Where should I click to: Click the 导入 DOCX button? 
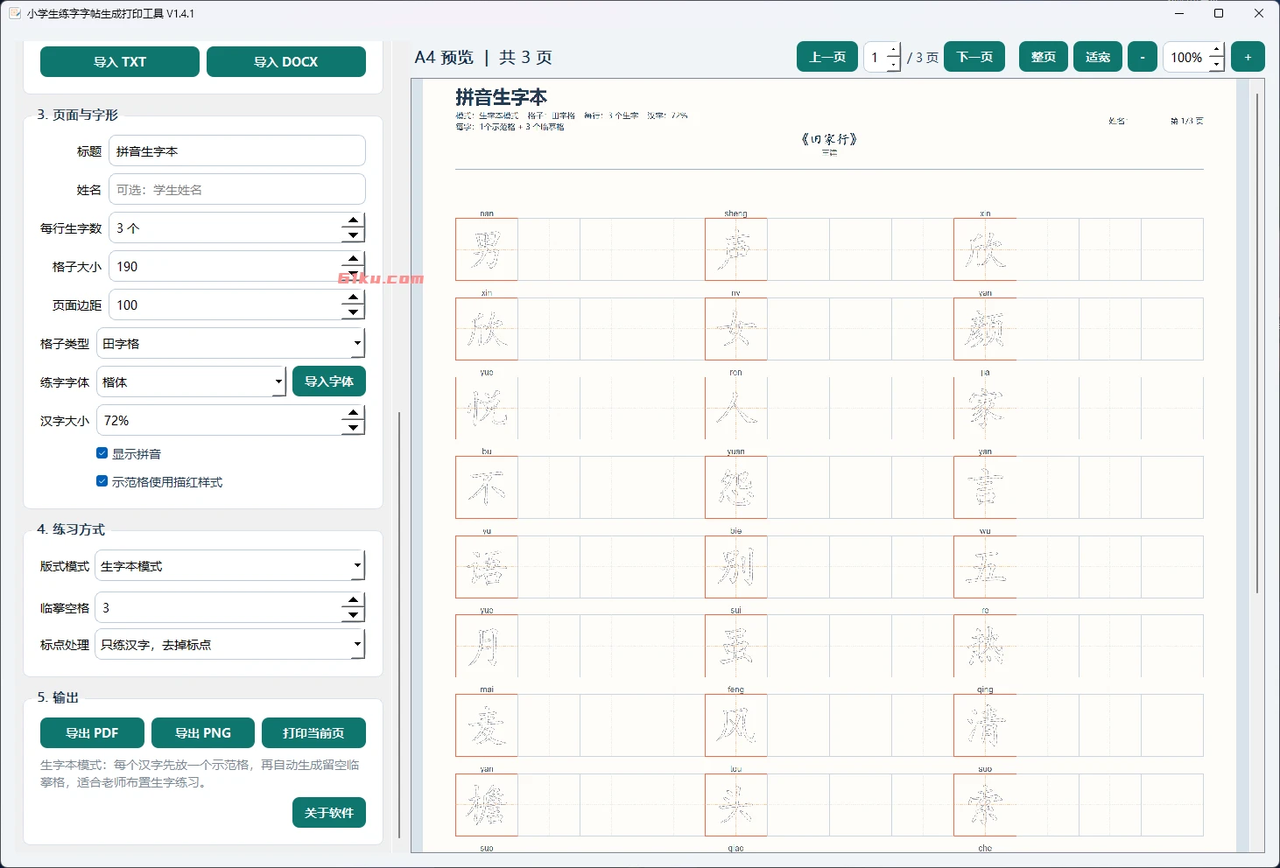[286, 62]
